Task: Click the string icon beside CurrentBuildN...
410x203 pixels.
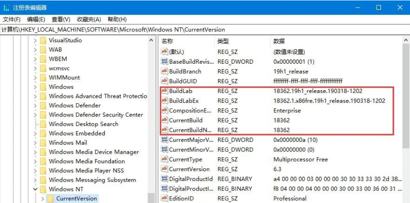Action: [x=164, y=130]
